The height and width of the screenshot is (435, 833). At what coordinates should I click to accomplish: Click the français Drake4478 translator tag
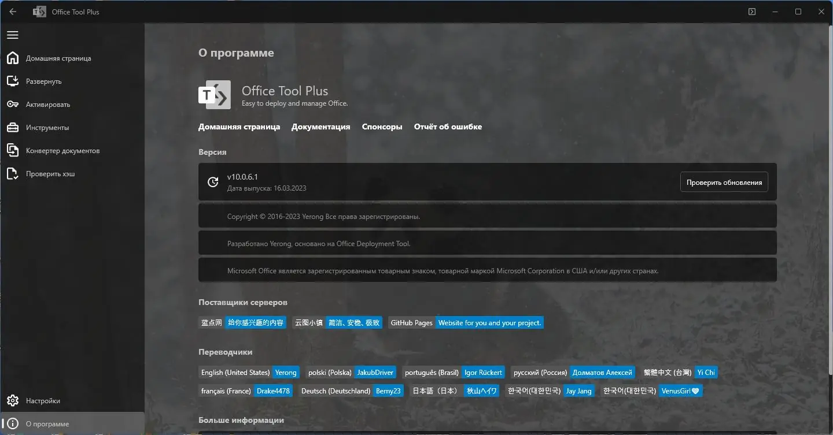point(246,391)
